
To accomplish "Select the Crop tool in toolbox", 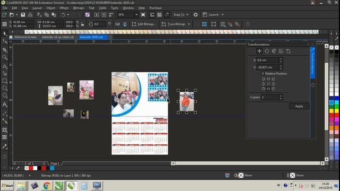I will pyautogui.click(x=5, y=50).
